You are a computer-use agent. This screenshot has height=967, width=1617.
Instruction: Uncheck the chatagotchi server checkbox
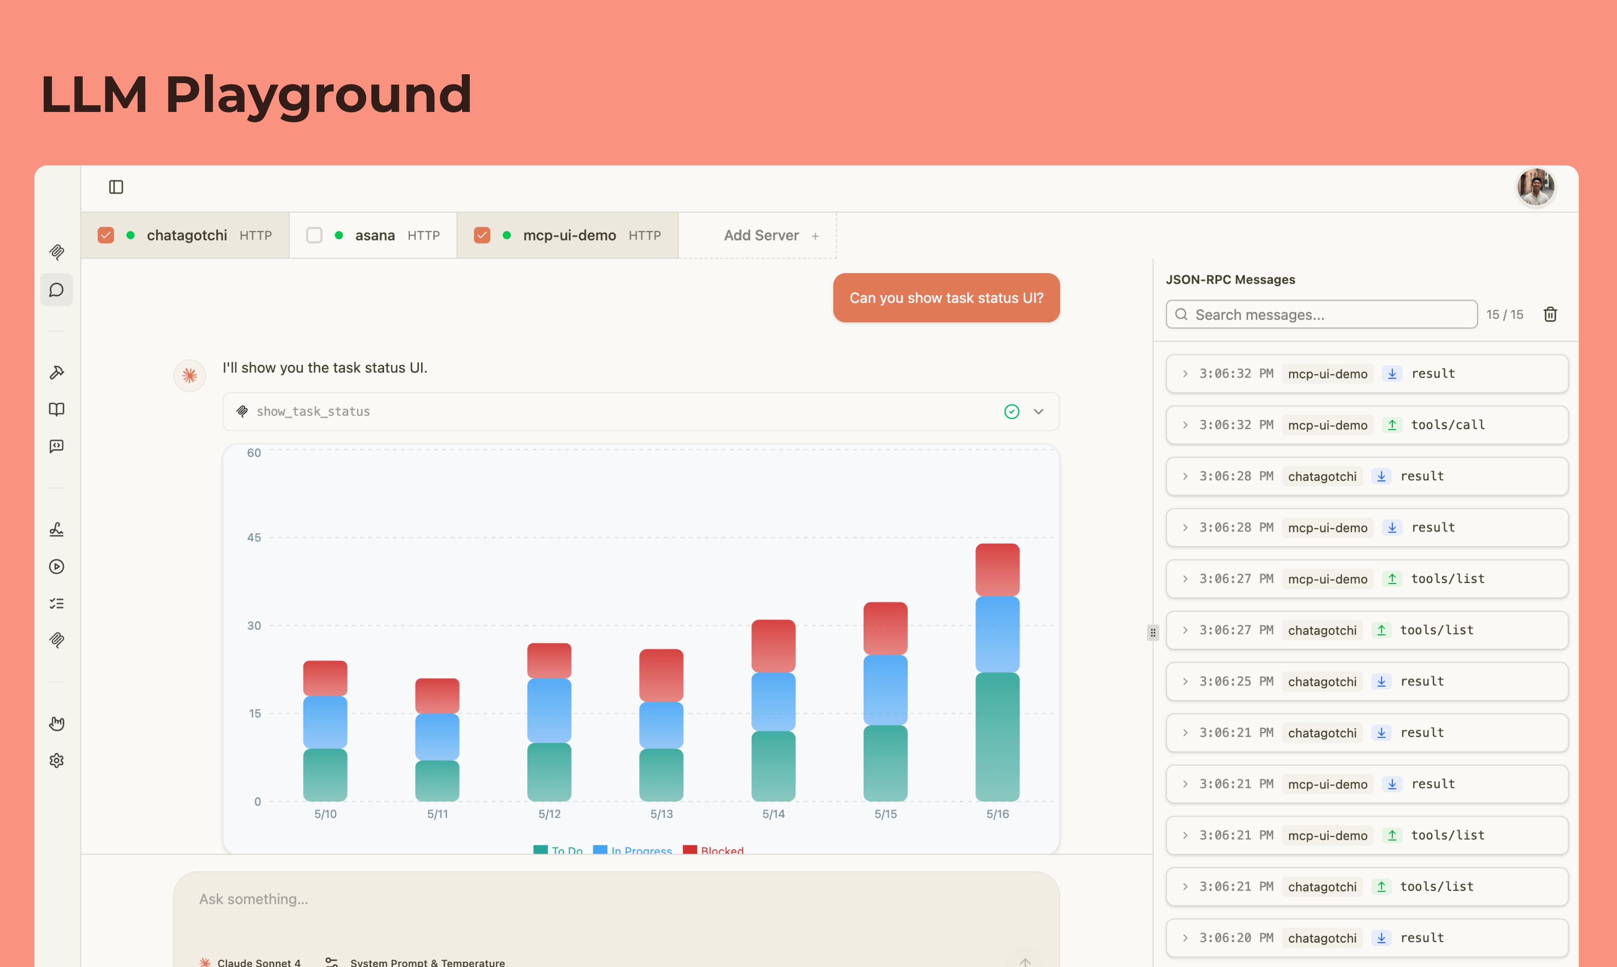pos(106,235)
